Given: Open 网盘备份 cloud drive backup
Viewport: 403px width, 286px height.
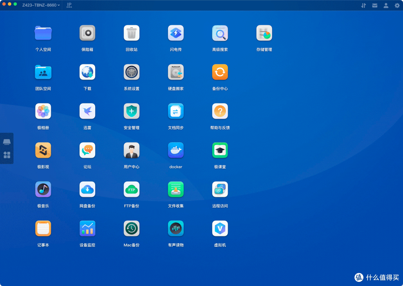Looking at the screenshot, I should (x=87, y=189).
